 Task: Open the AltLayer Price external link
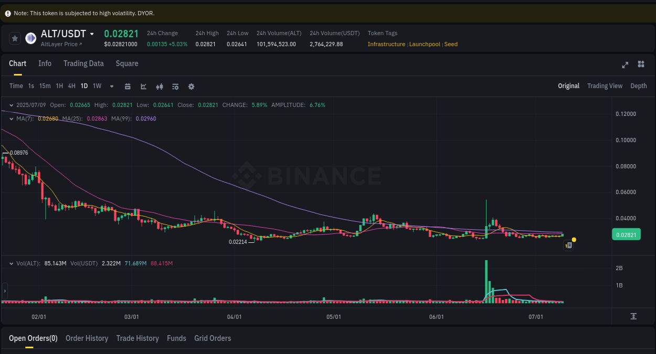[x=62, y=44]
